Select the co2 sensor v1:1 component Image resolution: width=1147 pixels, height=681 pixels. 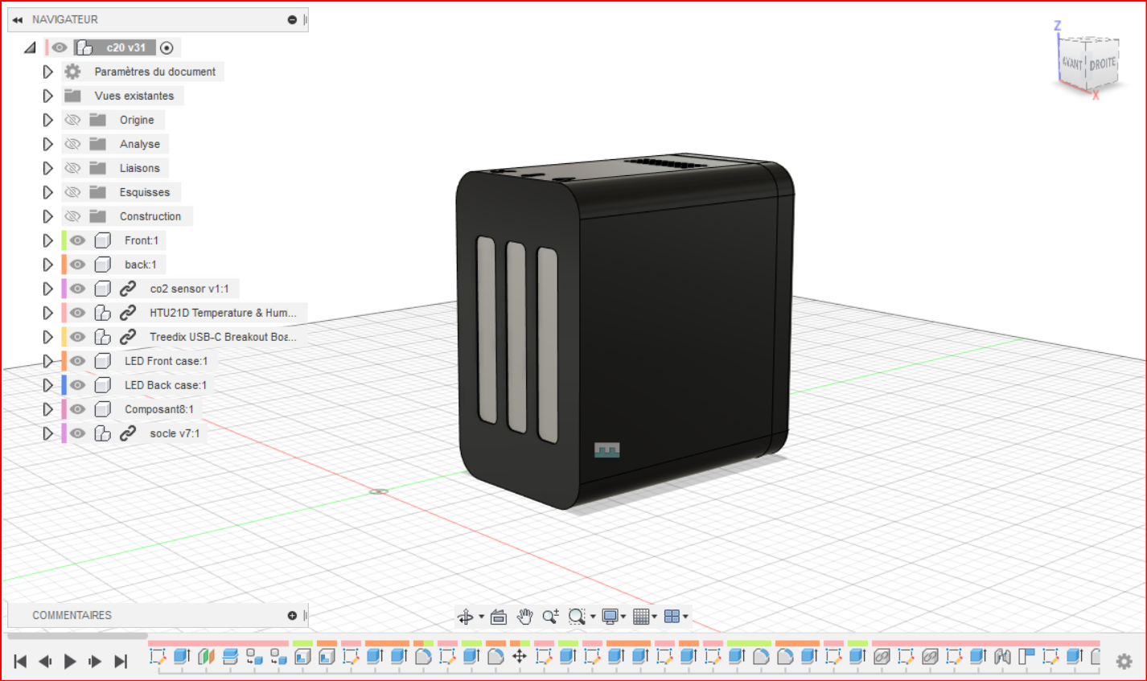[189, 289]
